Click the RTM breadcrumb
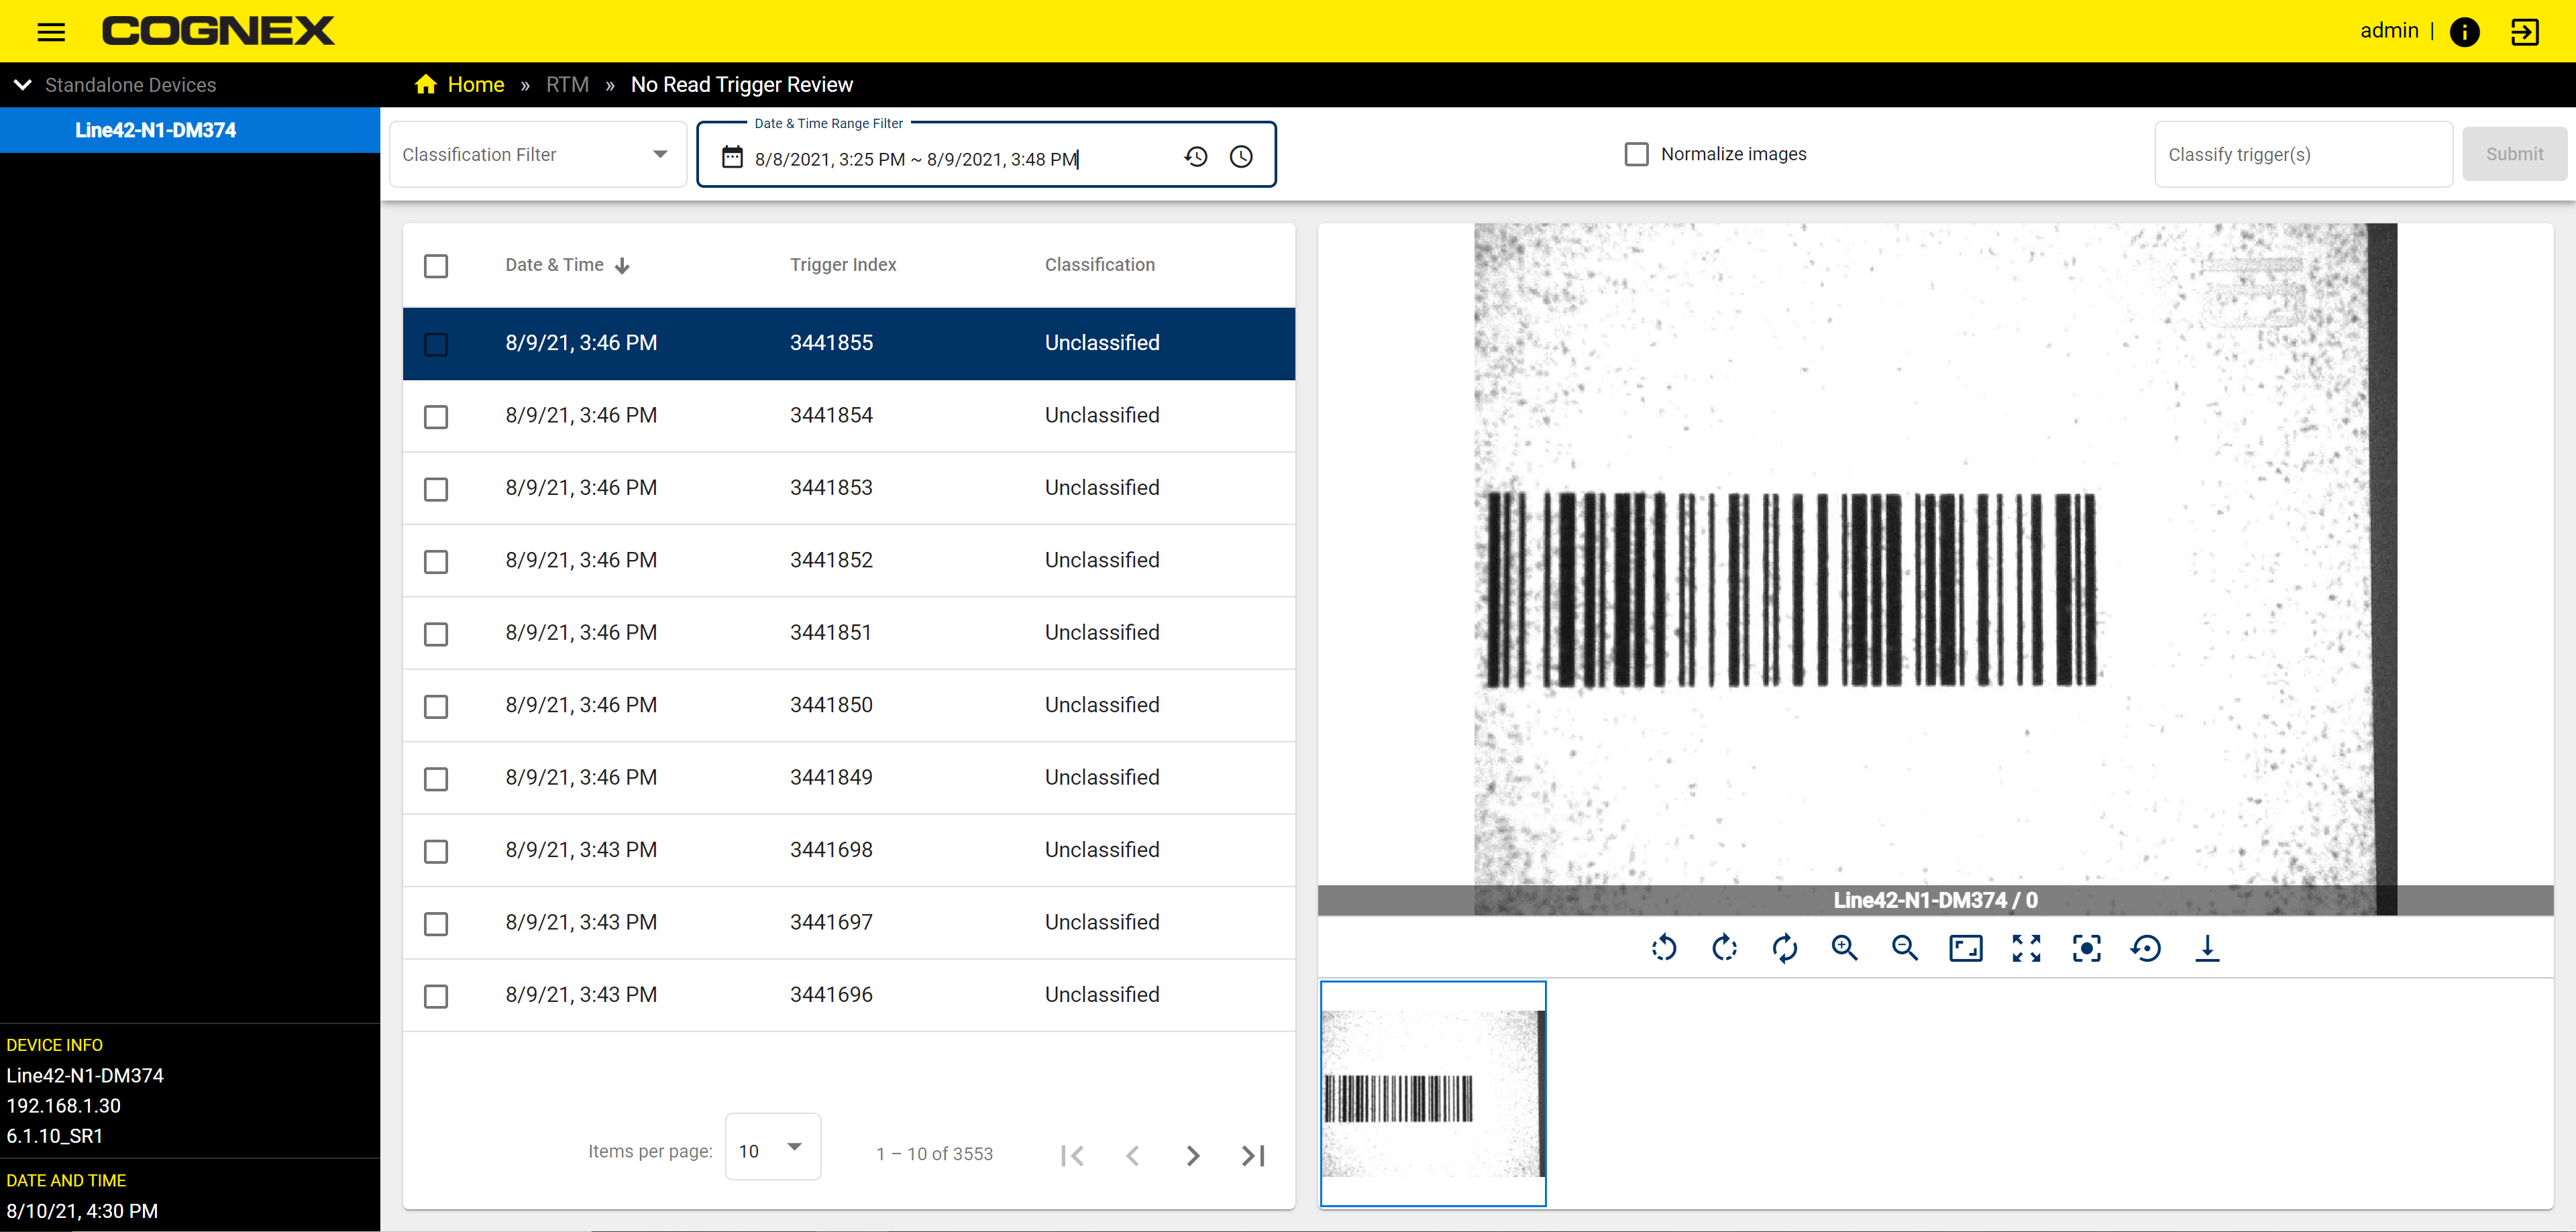This screenshot has height=1232, width=2576. [567, 85]
